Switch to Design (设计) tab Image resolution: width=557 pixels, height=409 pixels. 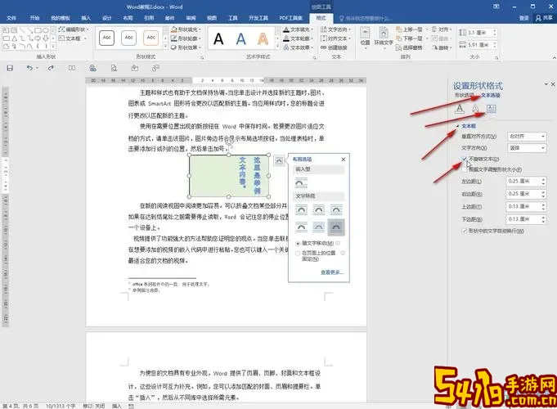click(x=107, y=18)
